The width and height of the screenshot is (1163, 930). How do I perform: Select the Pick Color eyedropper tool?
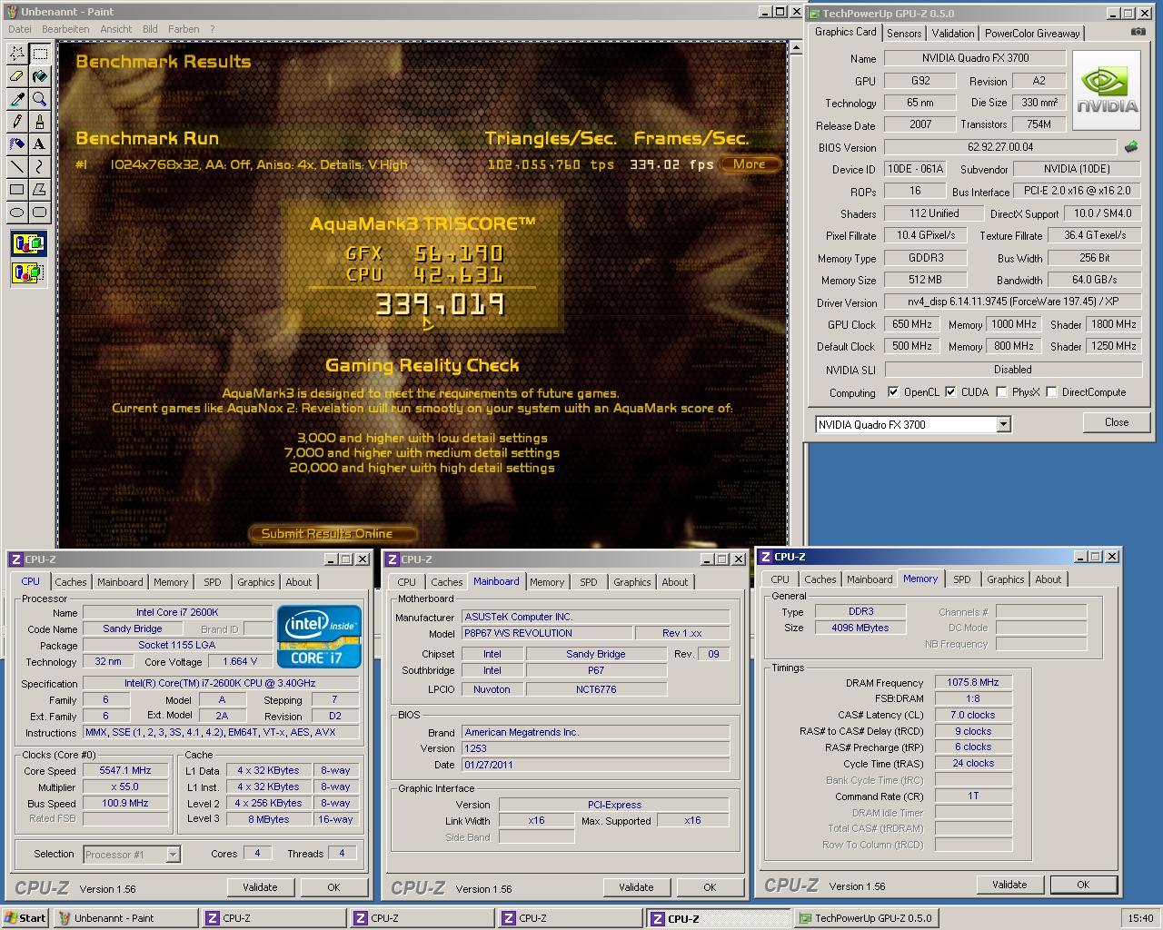tap(16, 99)
